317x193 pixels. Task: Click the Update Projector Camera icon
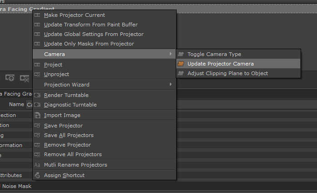(x=181, y=64)
